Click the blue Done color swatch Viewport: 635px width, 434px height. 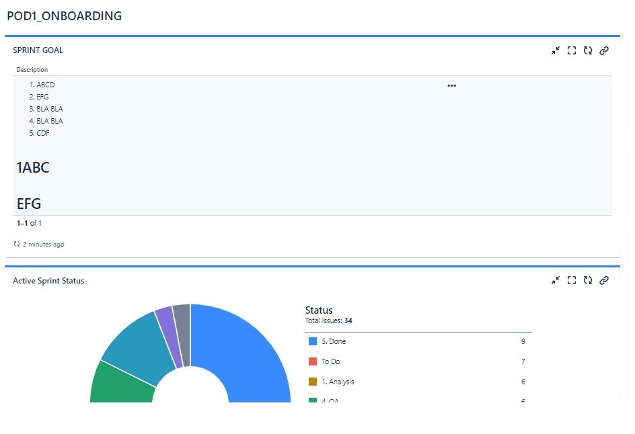click(x=313, y=341)
